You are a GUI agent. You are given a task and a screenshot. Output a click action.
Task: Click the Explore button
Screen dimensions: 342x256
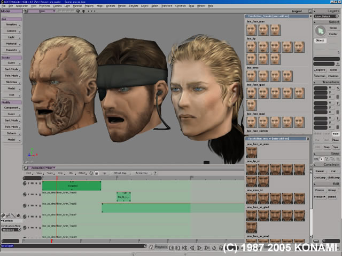(x=320, y=70)
